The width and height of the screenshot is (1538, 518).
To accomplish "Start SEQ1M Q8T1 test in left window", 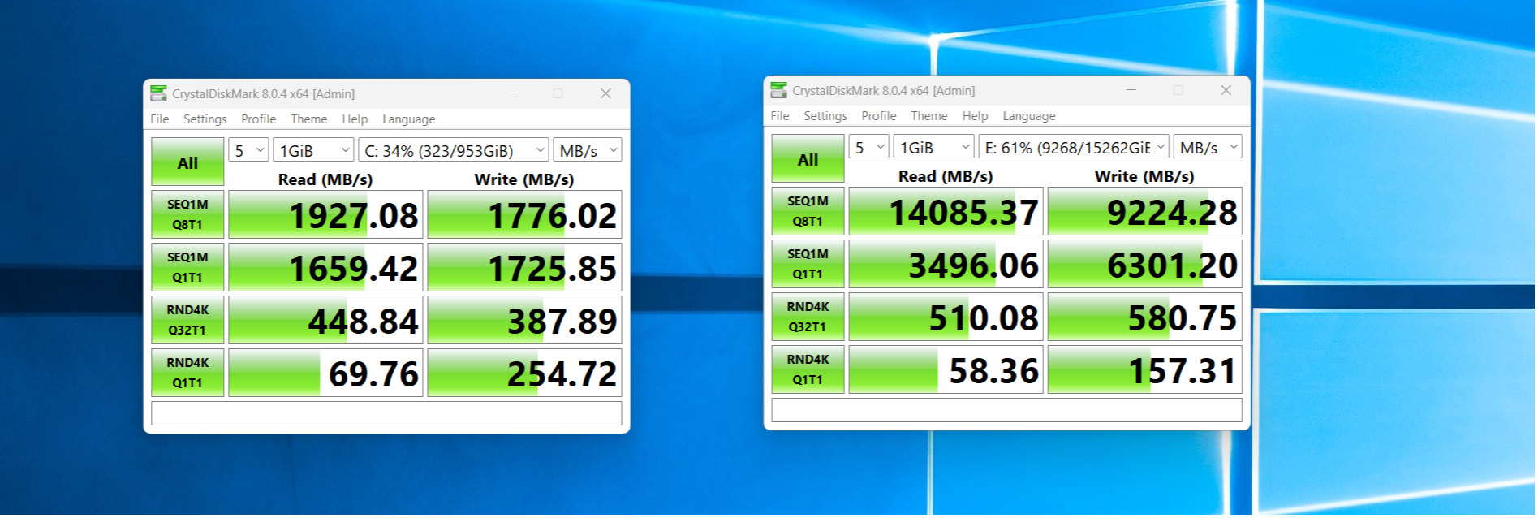I will [x=187, y=214].
